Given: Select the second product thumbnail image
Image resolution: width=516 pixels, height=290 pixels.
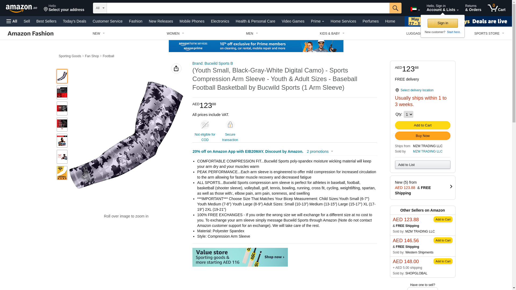Looking at the screenshot, I should (x=62, y=92).
